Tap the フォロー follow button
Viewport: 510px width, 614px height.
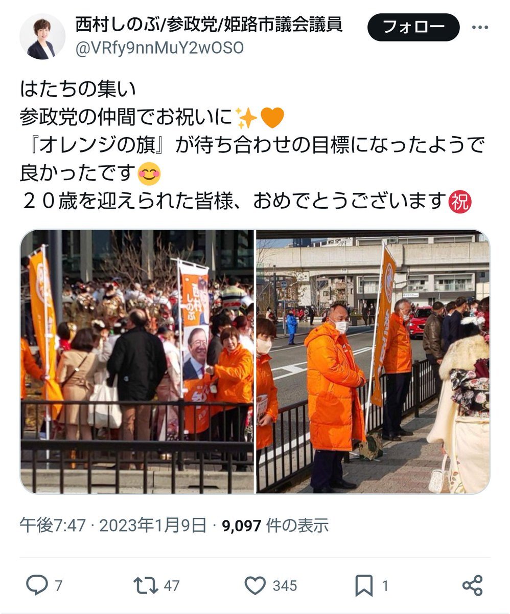pyautogui.click(x=413, y=27)
